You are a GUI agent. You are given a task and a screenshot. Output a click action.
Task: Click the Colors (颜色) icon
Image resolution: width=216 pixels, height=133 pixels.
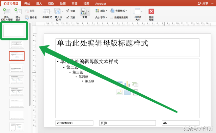pyautogui.click(x=98, y=10)
